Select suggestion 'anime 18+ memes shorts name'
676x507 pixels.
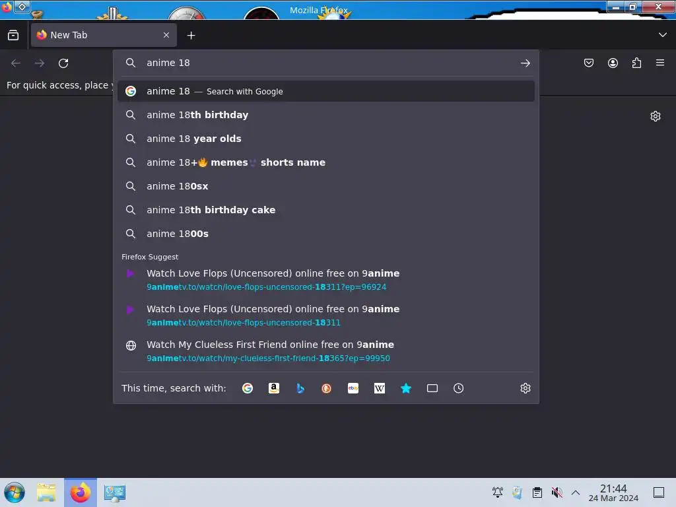[x=326, y=162]
